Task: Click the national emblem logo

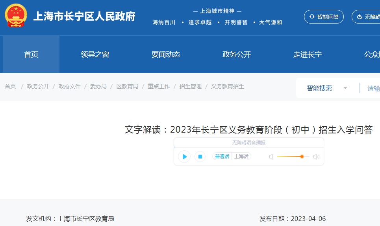Action: tap(16, 15)
